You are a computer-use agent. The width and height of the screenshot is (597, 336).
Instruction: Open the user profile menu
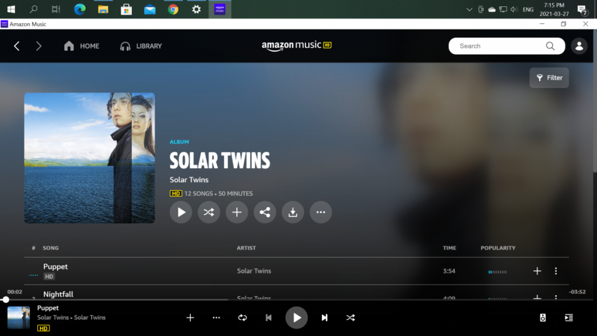(579, 46)
